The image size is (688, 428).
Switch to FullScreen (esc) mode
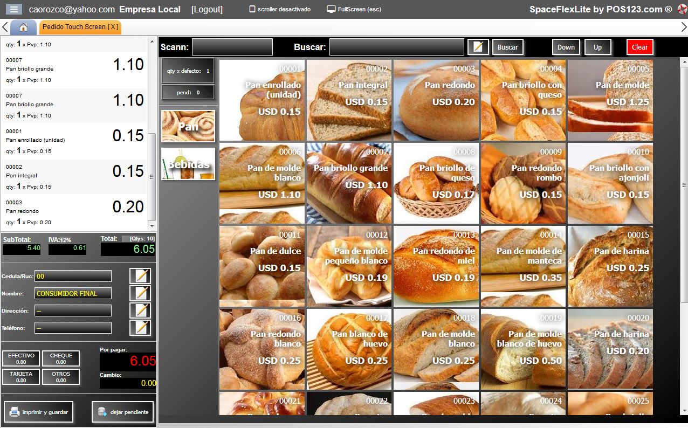pyautogui.click(x=354, y=9)
